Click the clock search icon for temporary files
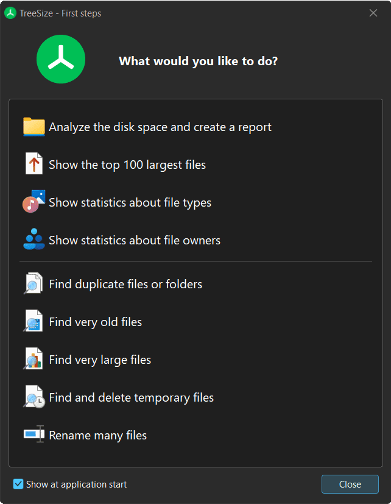The width and height of the screenshot is (391, 504). (34, 397)
